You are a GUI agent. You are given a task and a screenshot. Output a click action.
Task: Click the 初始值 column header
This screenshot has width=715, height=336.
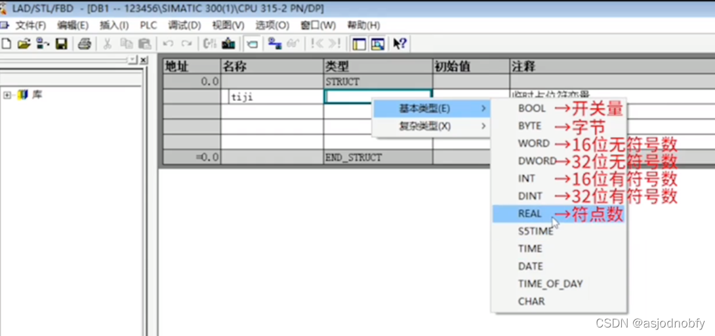pyautogui.click(x=471, y=66)
